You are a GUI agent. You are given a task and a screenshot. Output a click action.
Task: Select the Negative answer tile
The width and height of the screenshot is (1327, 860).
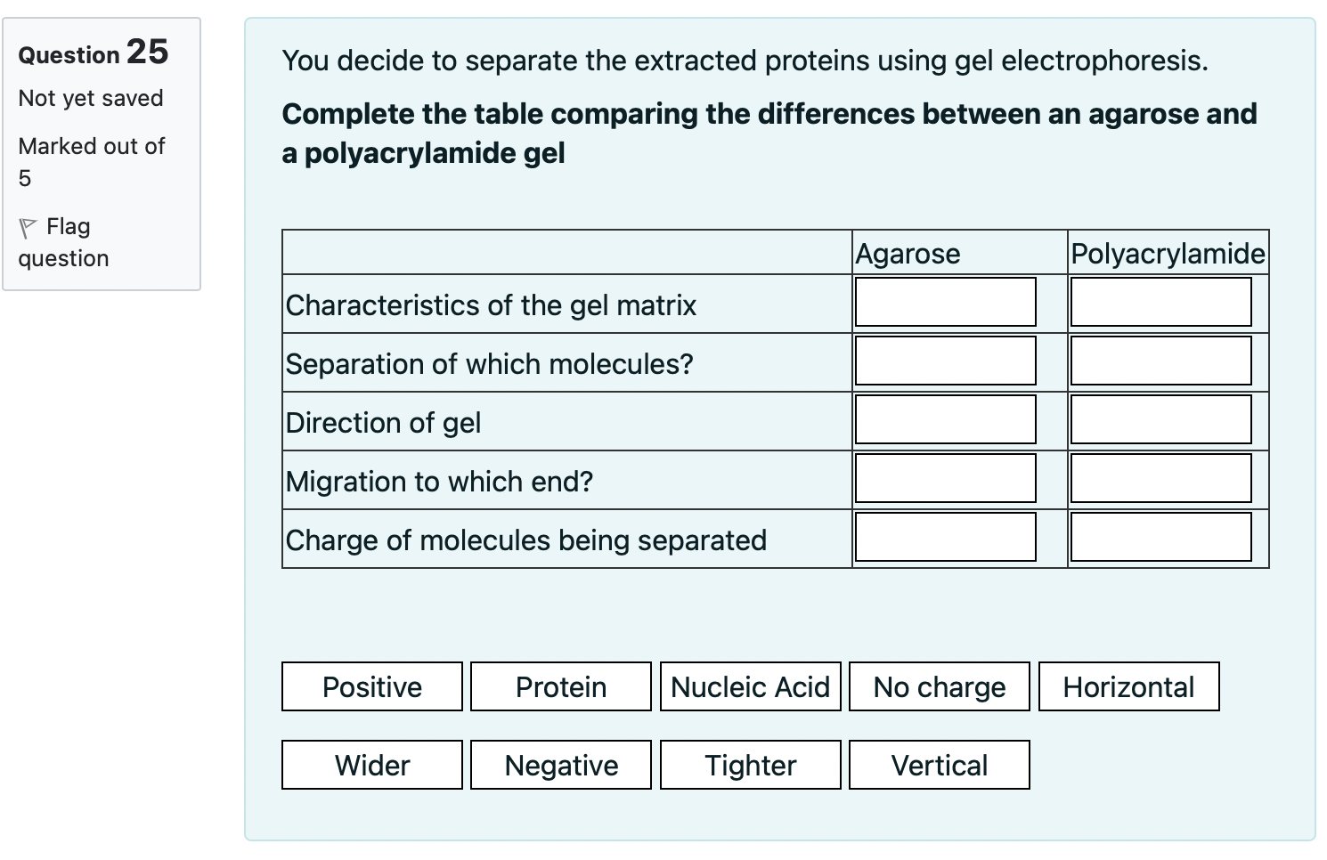tap(561, 765)
